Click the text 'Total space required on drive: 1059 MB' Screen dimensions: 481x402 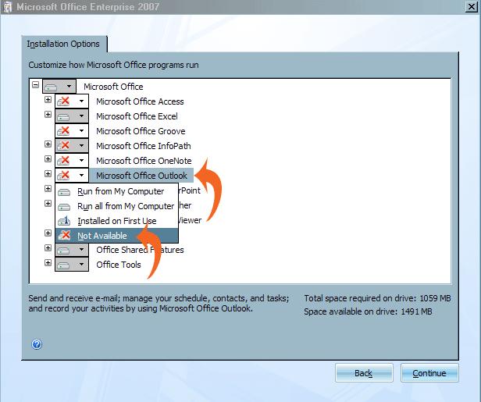[377, 298]
